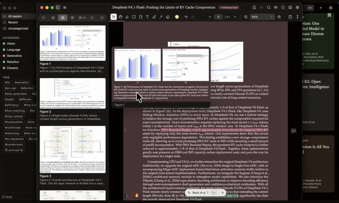
Task: Select the hand pan tool
Action: 120,17
